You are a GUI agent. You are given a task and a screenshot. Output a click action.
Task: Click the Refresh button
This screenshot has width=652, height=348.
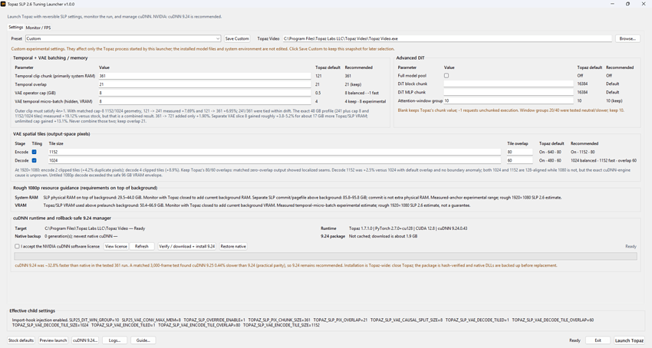coord(142,247)
